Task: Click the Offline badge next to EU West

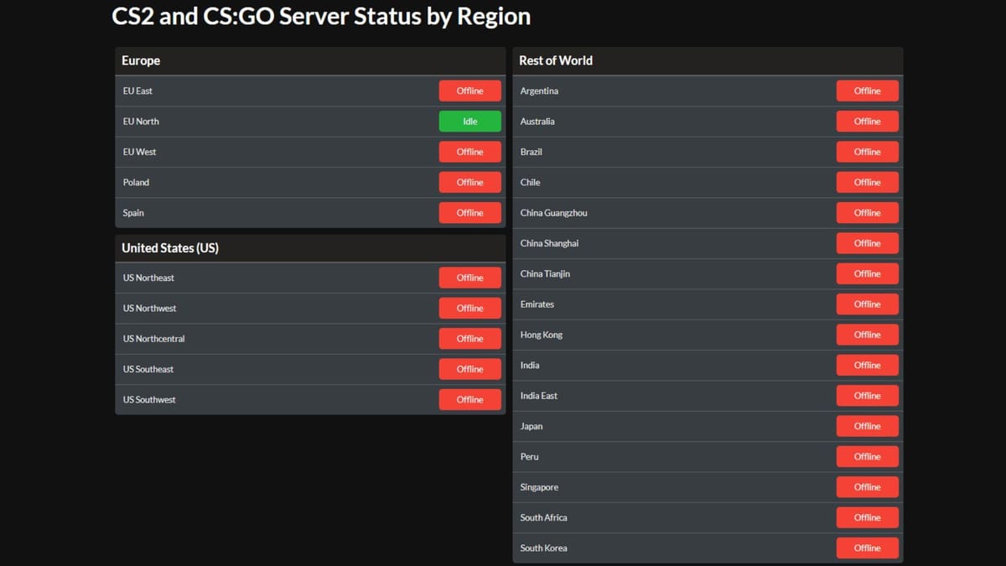Action: coord(470,152)
